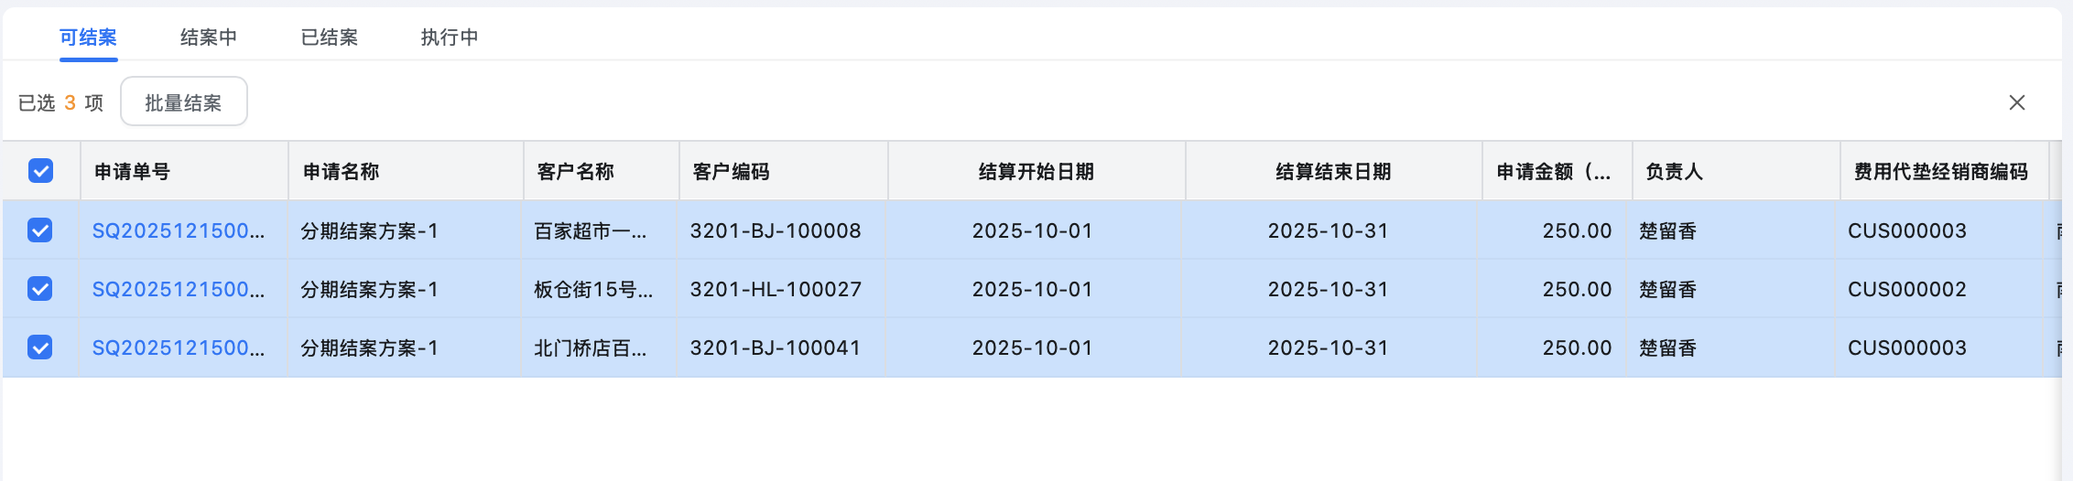2073x481 pixels.
Task: Click the 客户名称 column header
Action: 575,171
